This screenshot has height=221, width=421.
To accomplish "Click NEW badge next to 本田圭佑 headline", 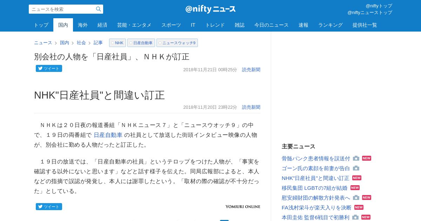I will pos(366,217).
